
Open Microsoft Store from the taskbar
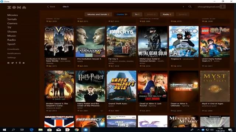(x=49, y=130)
